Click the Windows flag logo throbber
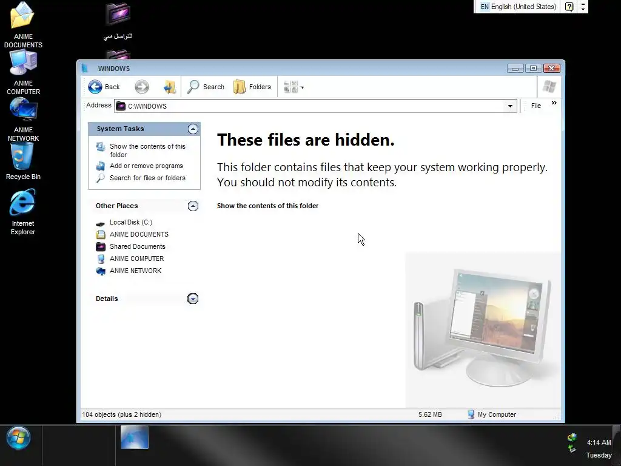 point(549,86)
